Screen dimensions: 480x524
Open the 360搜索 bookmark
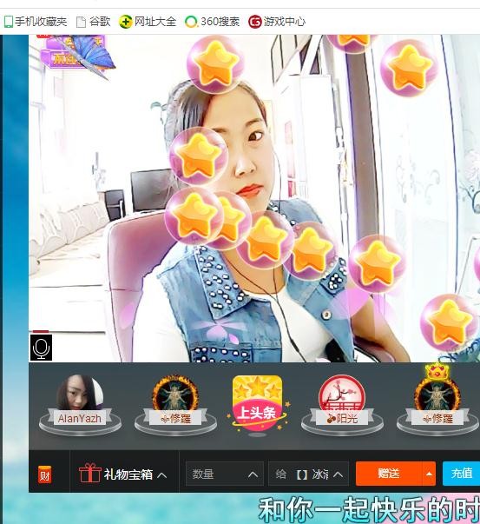(x=213, y=22)
